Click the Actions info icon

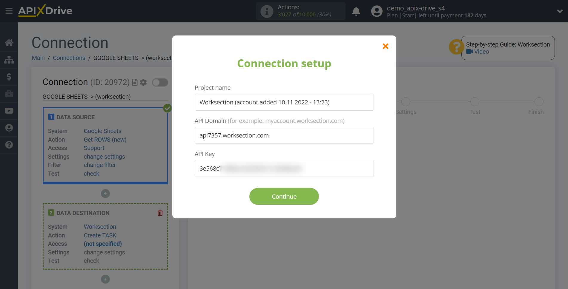267,11
